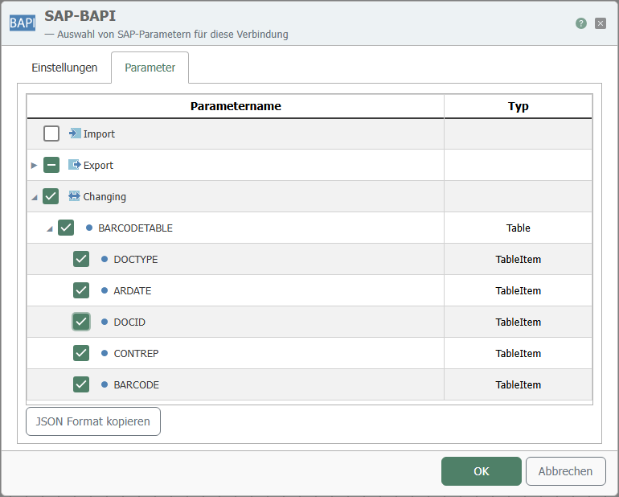The height and width of the screenshot is (497, 619).
Task: Click the BARCODETABLE blue bullet icon
Action: coord(89,228)
